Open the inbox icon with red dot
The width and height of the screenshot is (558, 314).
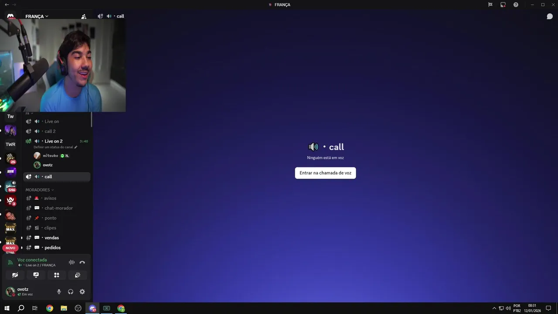tap(503, 4)
